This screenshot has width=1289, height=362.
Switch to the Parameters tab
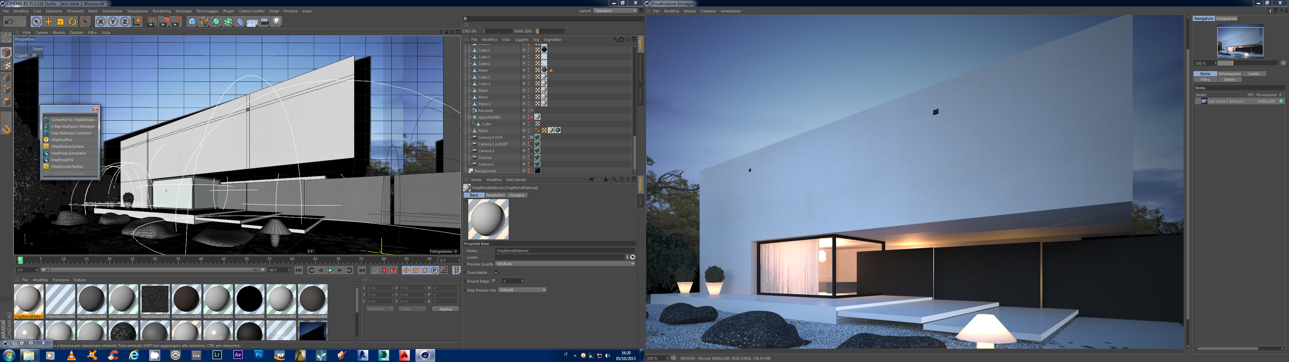coord(495,195)
